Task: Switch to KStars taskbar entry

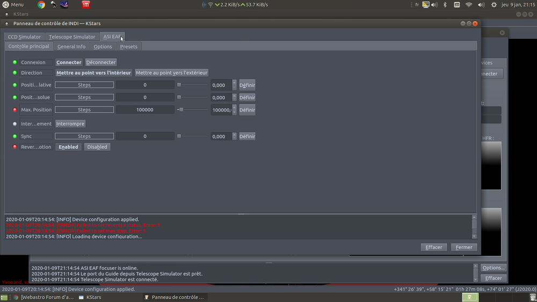Action: [x=90, y=297]
